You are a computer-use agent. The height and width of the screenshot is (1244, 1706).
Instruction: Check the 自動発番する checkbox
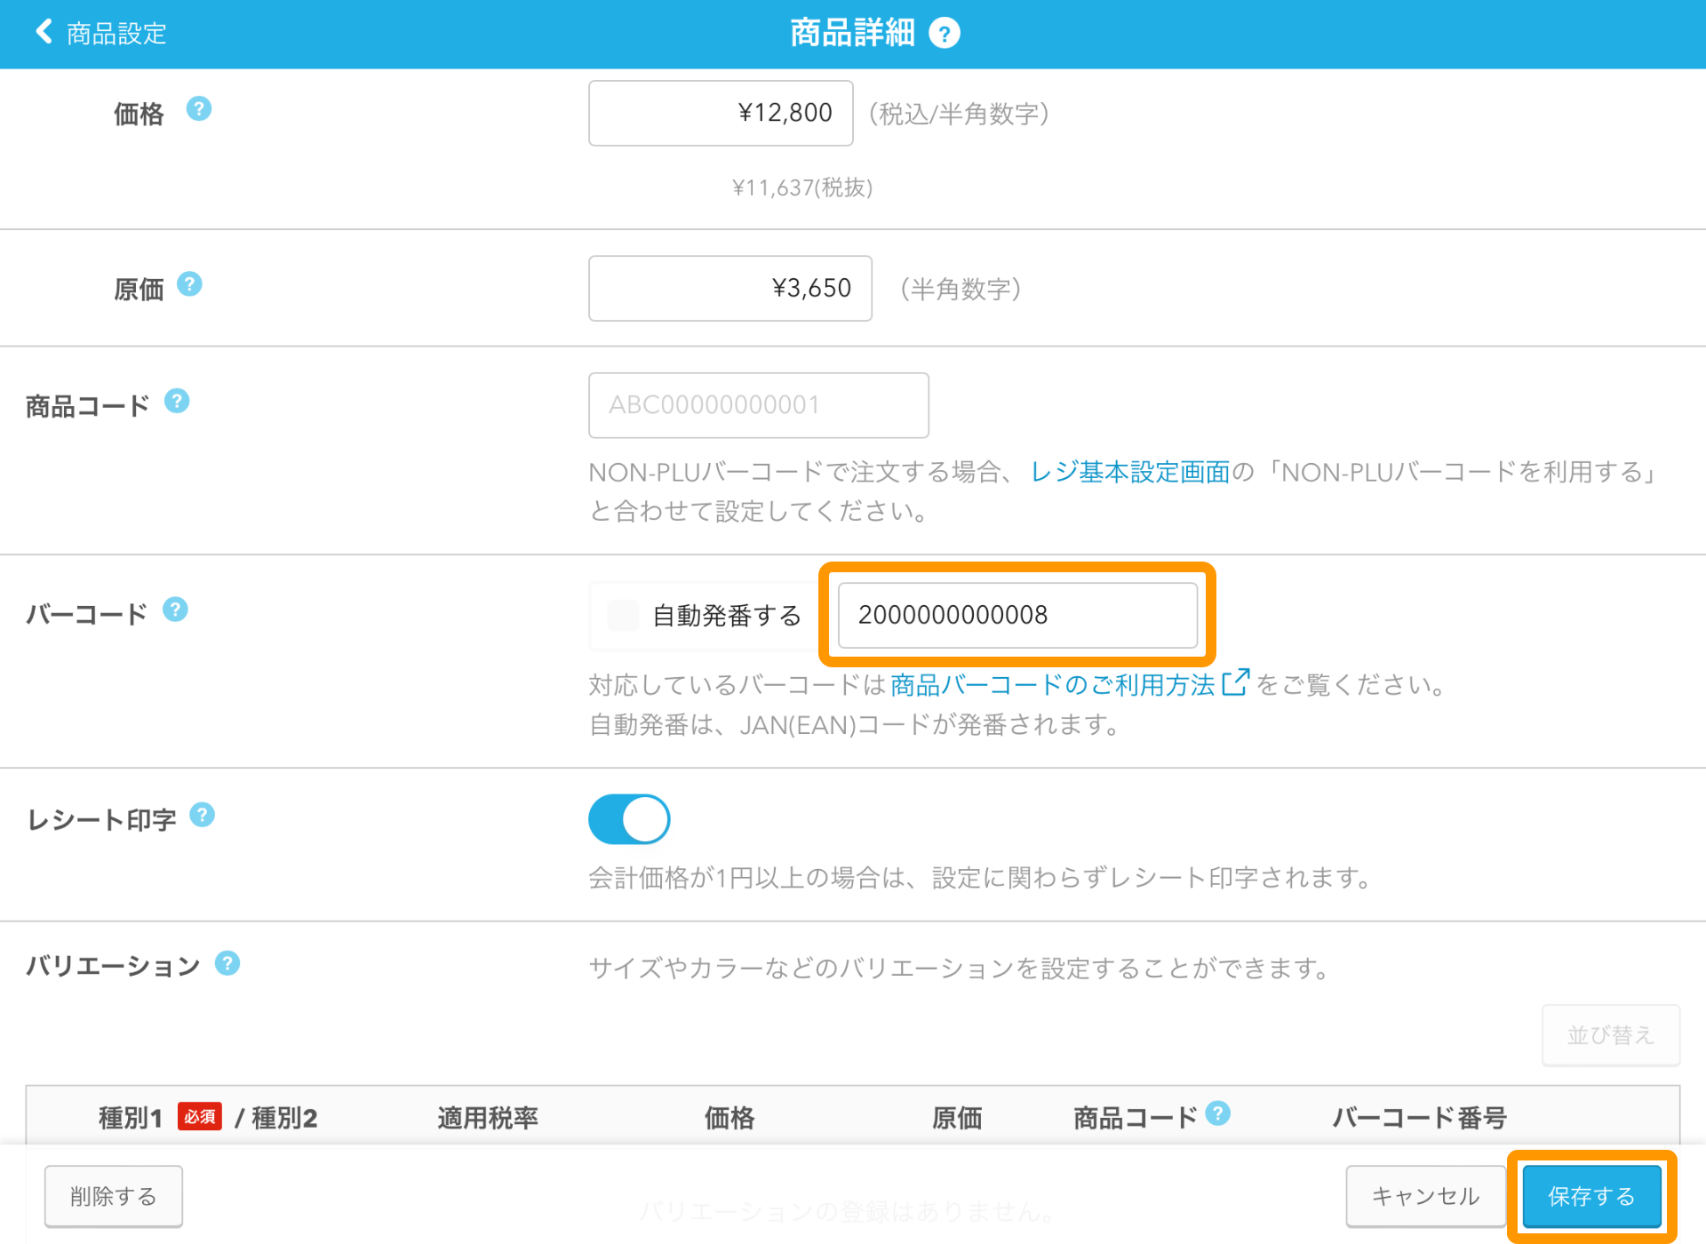coord(623,615)
